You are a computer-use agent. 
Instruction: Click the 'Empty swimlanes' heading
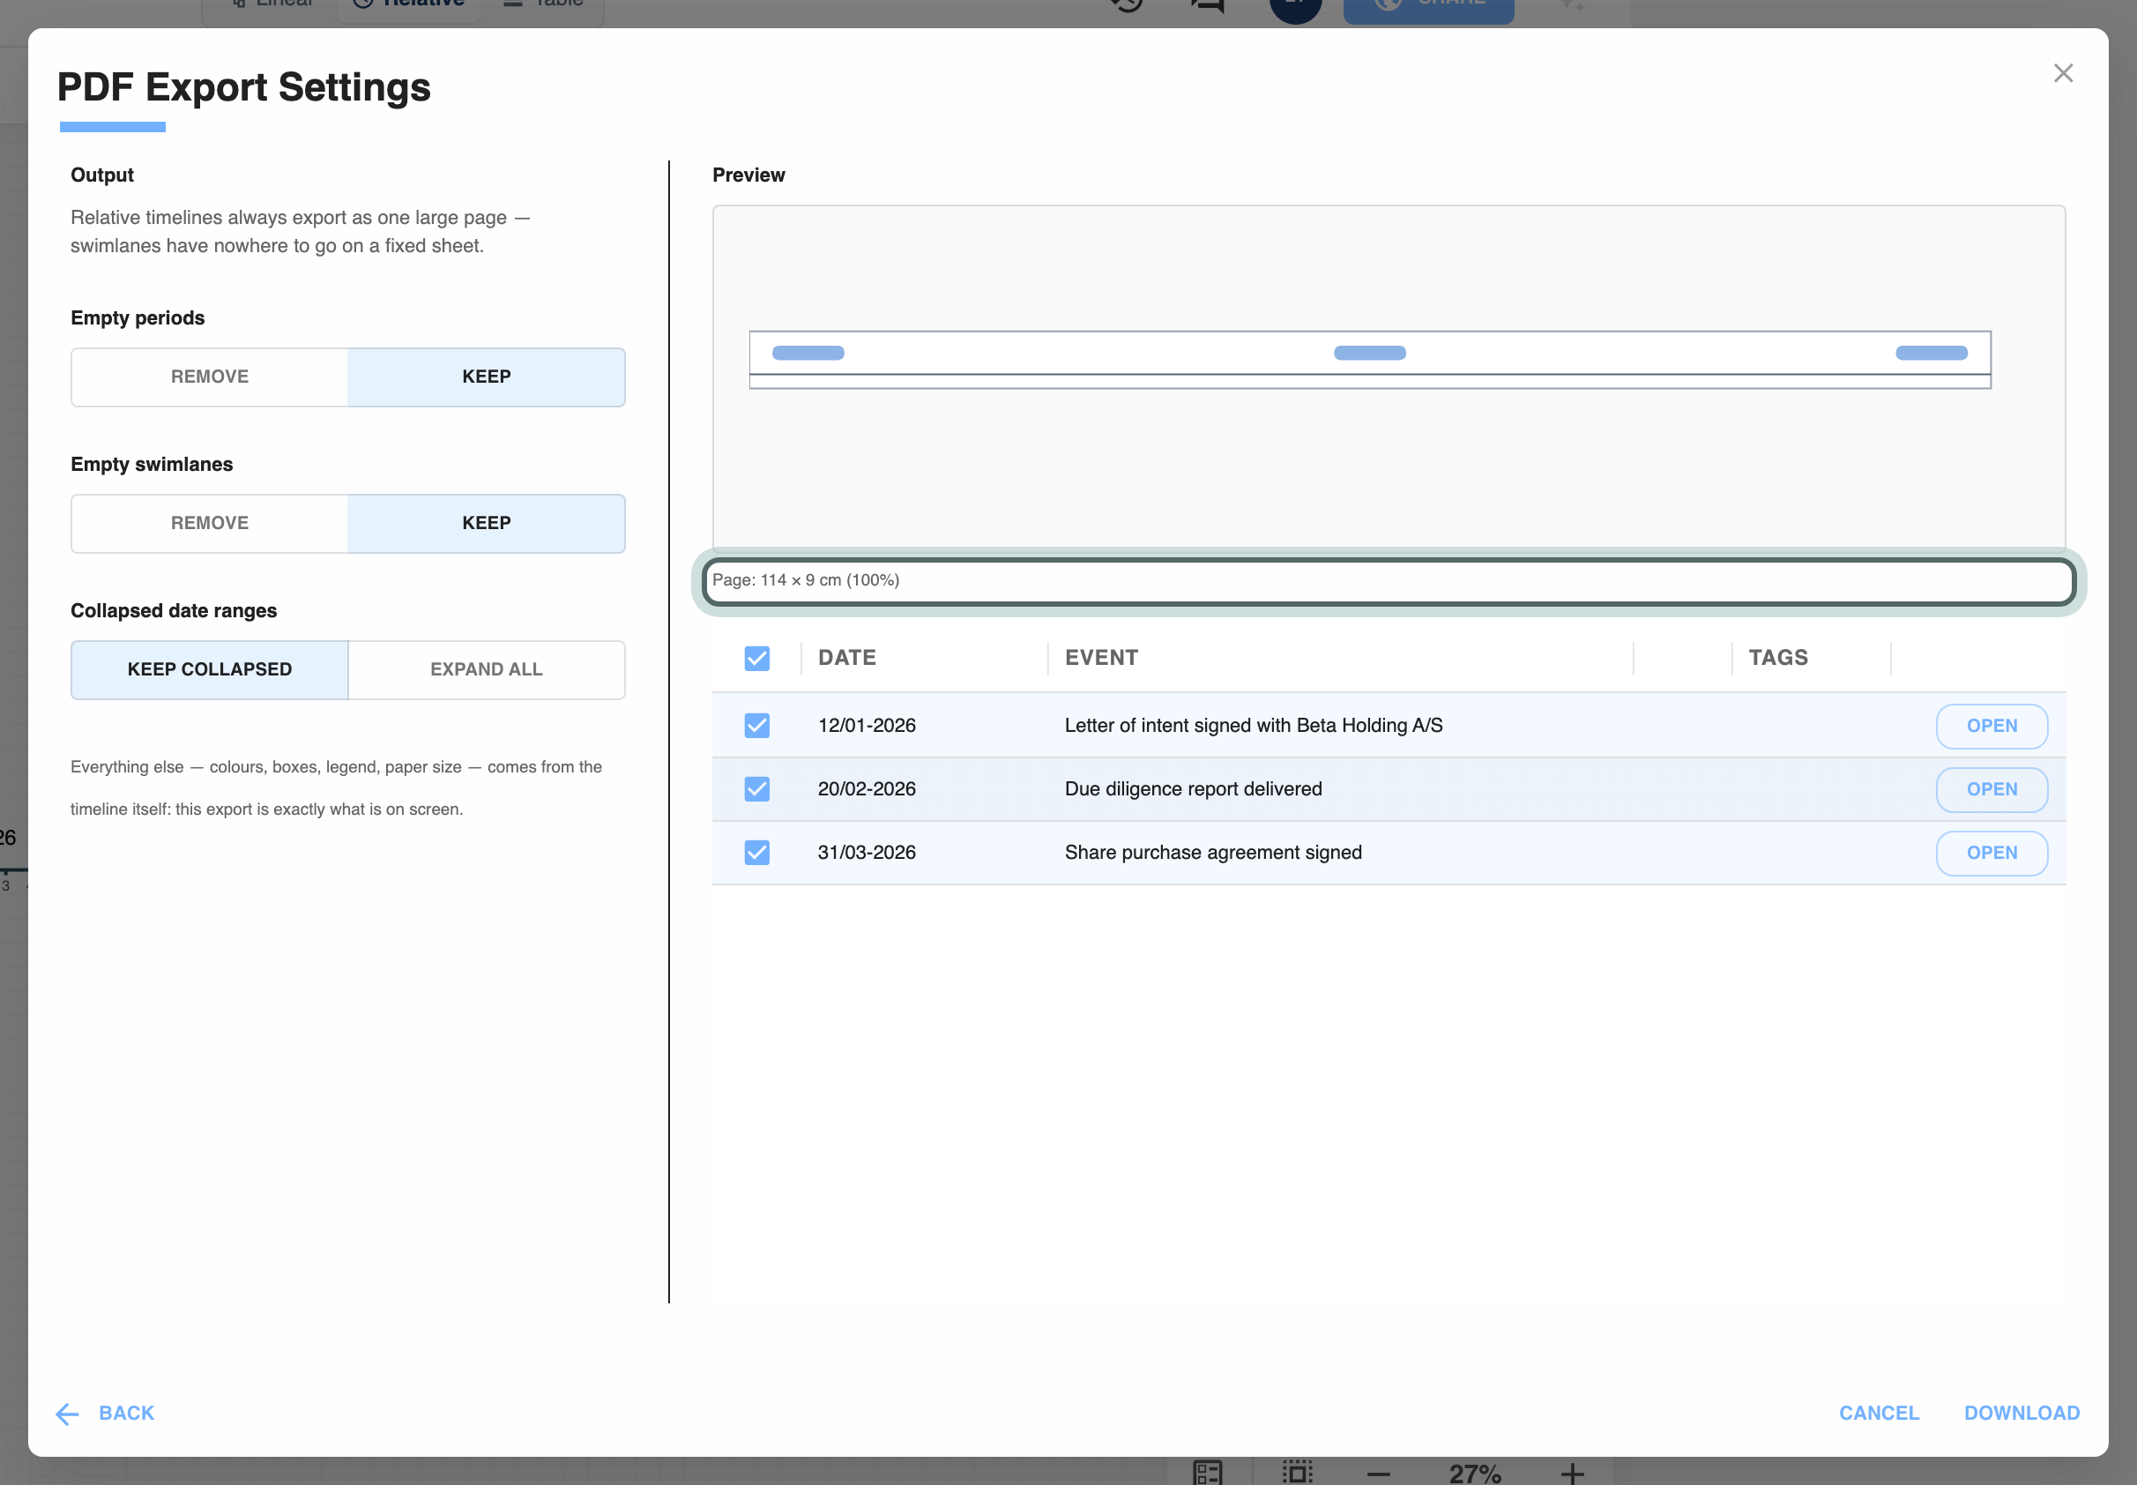[152, 465]
